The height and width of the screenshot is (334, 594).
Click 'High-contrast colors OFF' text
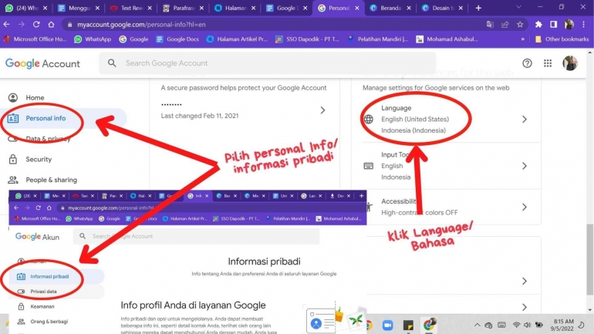click(420, 212)
